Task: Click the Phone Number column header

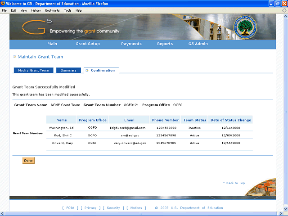Action: (x=165, y=120)
